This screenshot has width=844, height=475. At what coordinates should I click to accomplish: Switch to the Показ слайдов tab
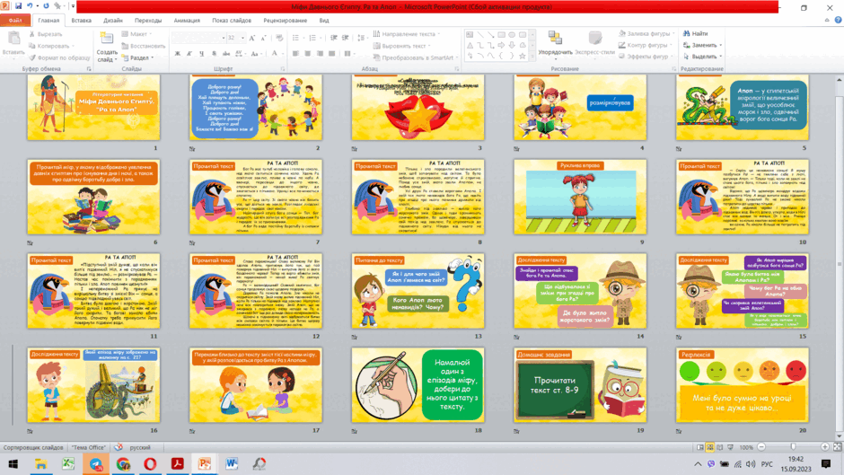(232, 20)
